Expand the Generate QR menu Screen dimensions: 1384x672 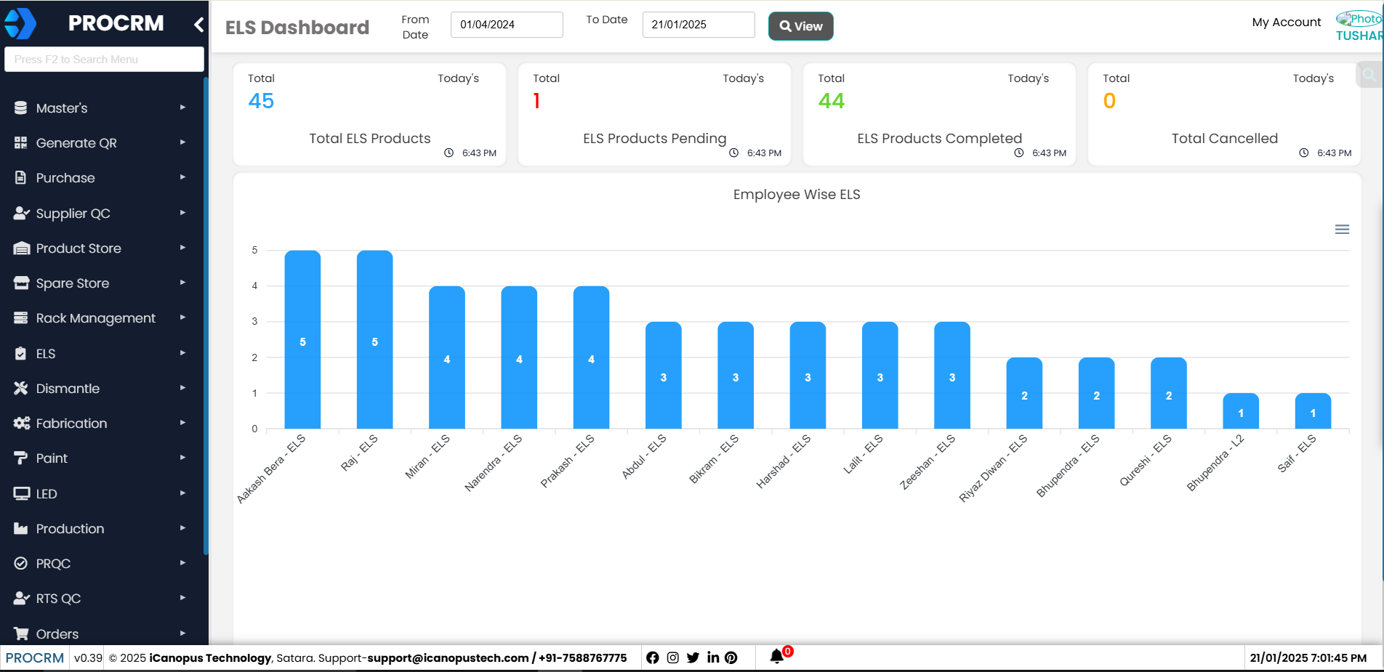[x=76, y=143]
